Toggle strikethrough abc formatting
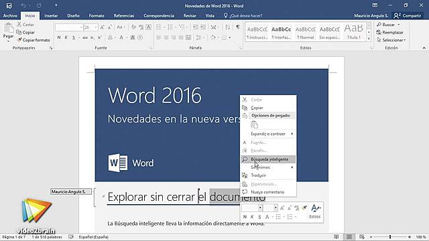This screenshot has width=429, height=241. pos(85,37)
